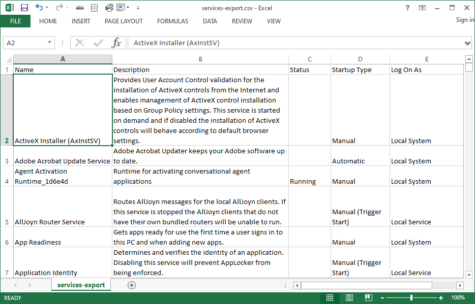Viewport: 475px width, 304px height.
Task: Select the Running status cell
Action: coord(310,176)
